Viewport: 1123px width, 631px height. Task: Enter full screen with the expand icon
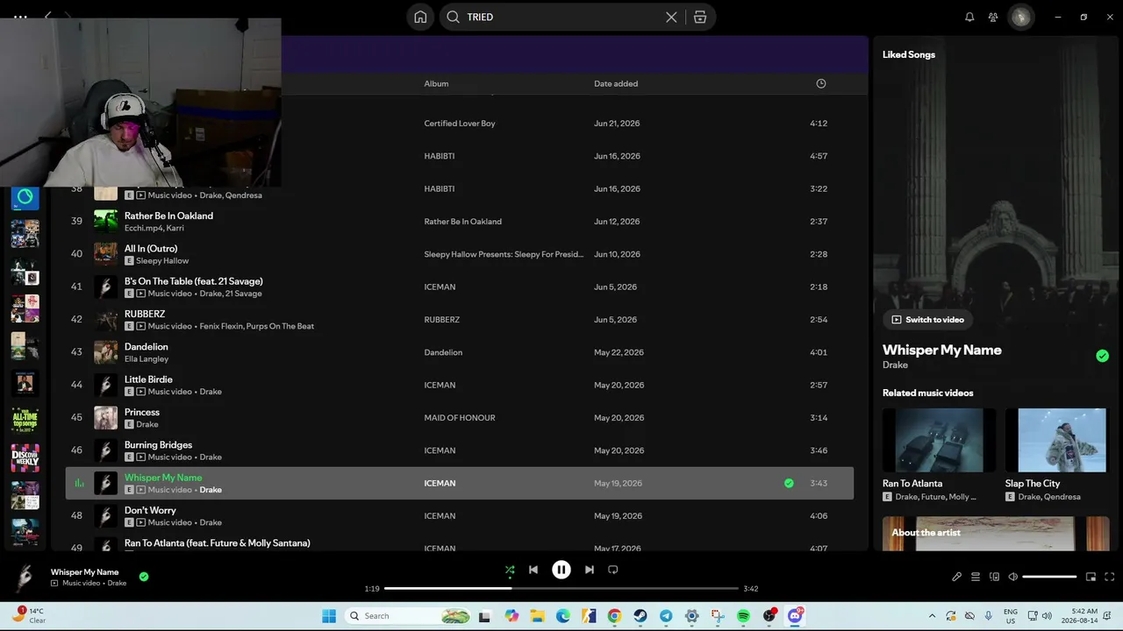[x=1109, y=577]
